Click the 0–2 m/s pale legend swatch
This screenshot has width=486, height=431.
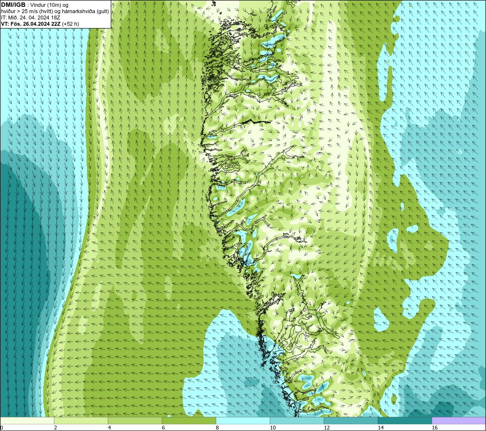pos(27,420)
